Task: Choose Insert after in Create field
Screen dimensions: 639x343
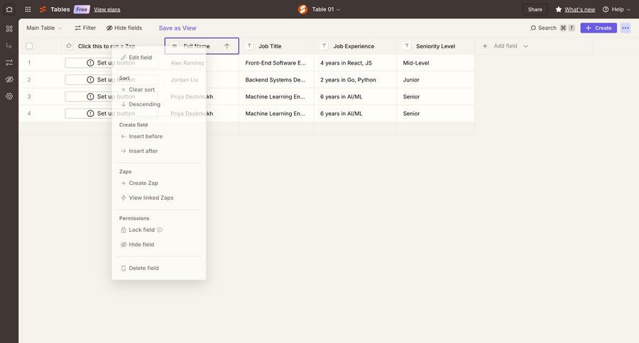Action: [x=158, y=151]
